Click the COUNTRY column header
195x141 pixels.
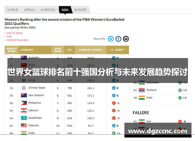point(35,50)
